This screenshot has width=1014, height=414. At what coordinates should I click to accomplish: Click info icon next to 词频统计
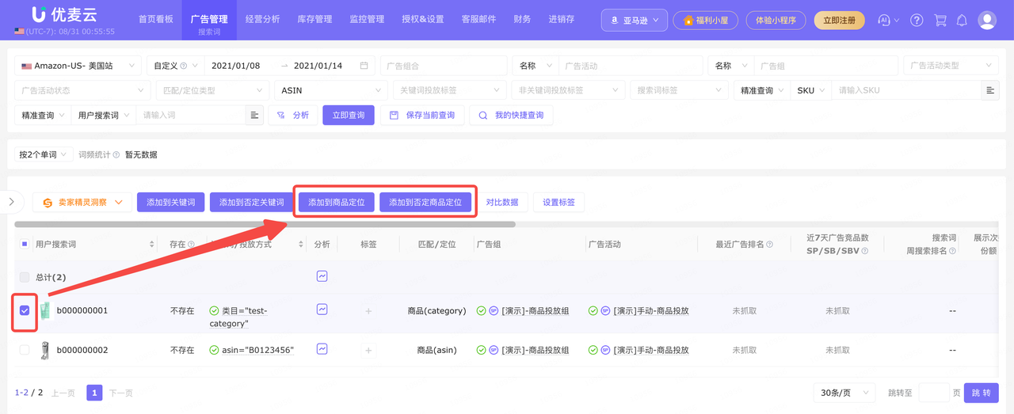[x=116, y=154]
